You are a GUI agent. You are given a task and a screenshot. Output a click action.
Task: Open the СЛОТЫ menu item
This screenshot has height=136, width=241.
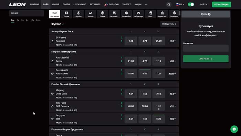pos(66,4)
